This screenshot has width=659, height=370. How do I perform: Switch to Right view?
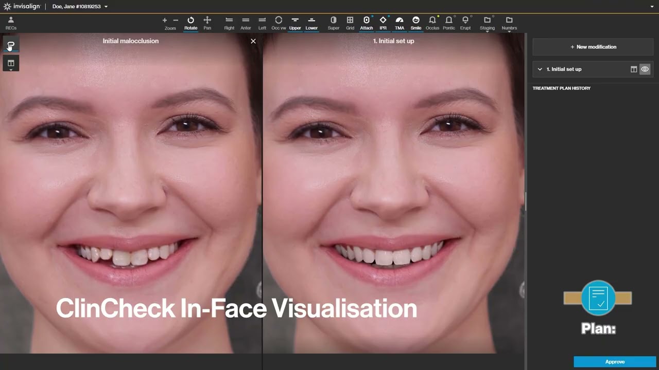coord(229,23)
